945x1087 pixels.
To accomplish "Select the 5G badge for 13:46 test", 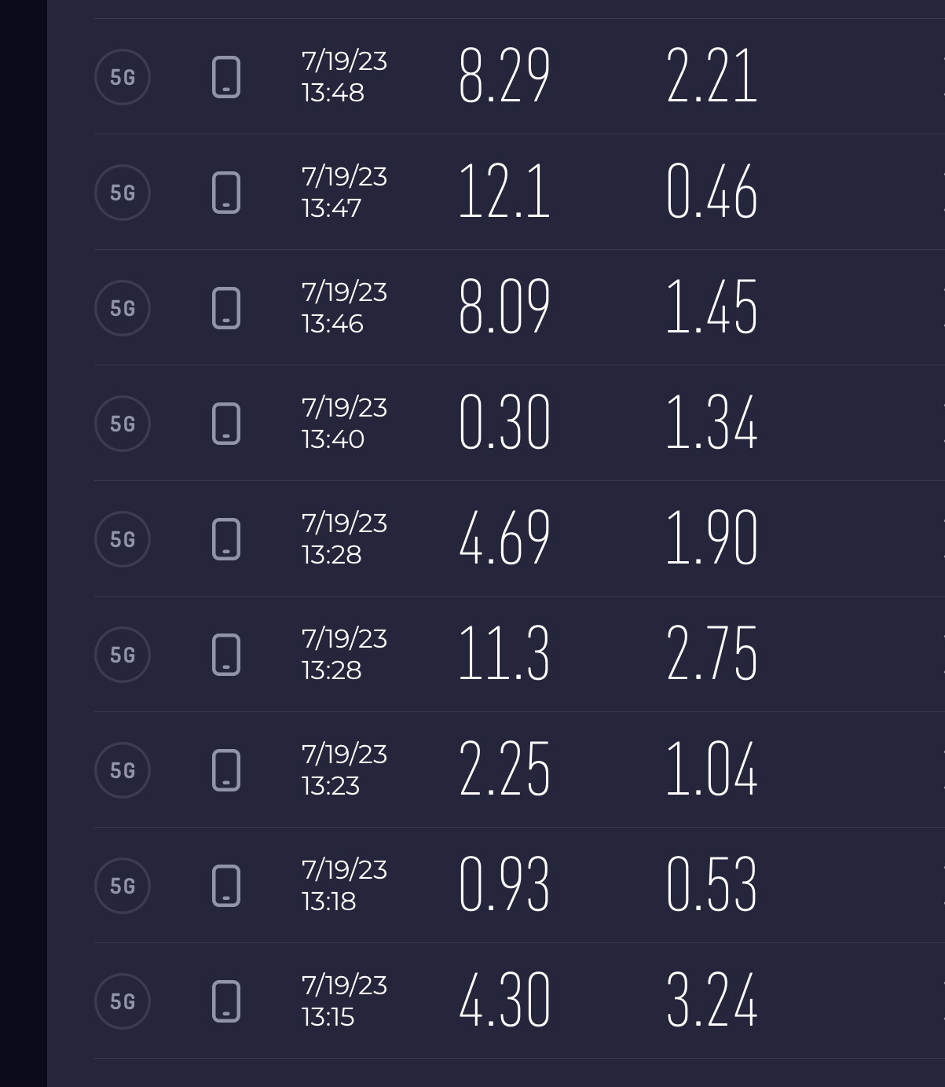I will click(x=123, y=308).
